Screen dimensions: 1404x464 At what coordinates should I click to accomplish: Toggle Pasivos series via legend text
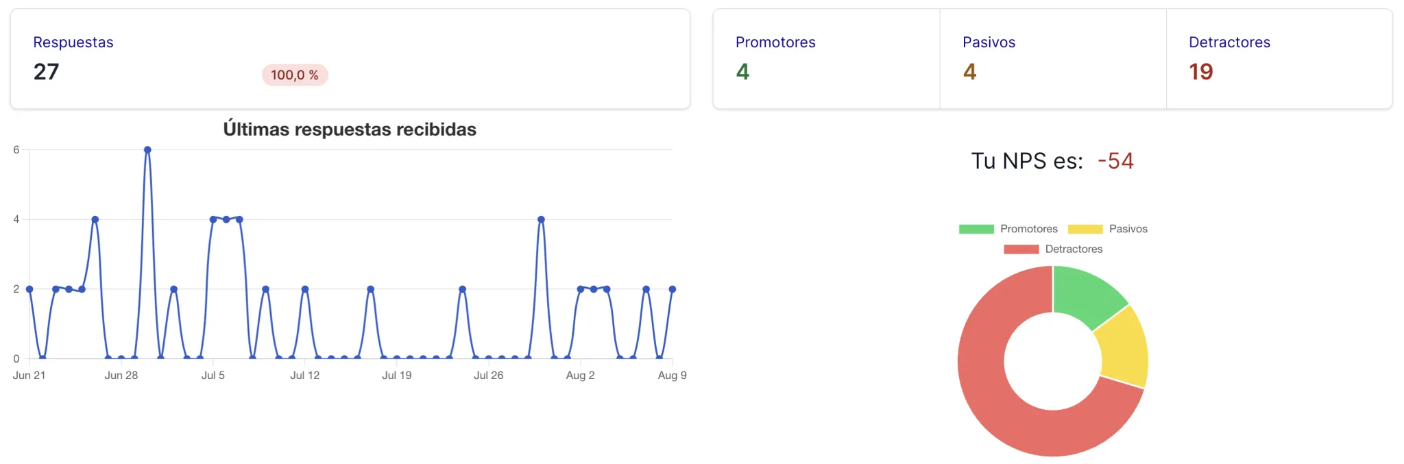(x=1128, y=229)
